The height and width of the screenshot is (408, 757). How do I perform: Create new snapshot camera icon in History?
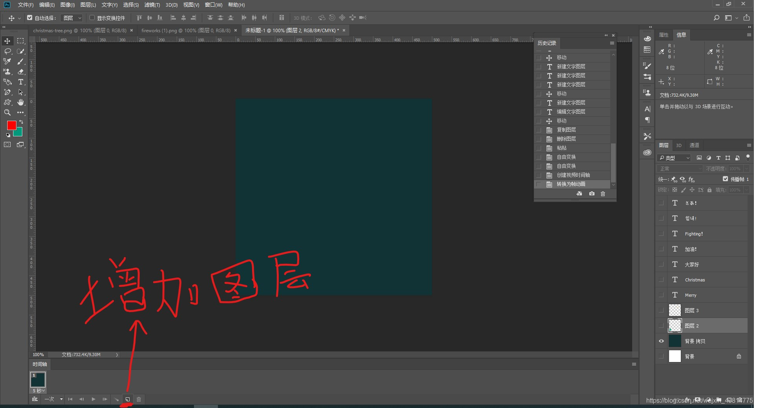[x=592, y=194]
